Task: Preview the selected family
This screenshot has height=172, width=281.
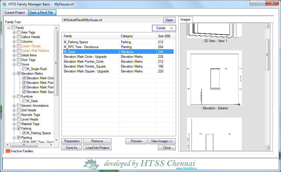Action: coord(136,141)
